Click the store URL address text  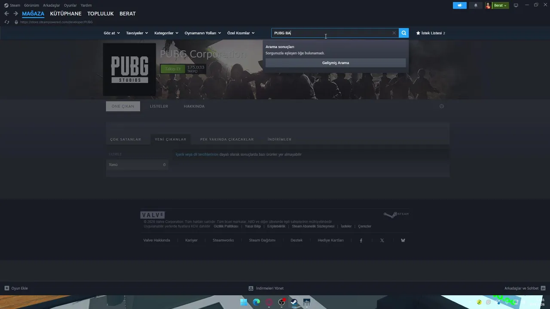point(56,22)
